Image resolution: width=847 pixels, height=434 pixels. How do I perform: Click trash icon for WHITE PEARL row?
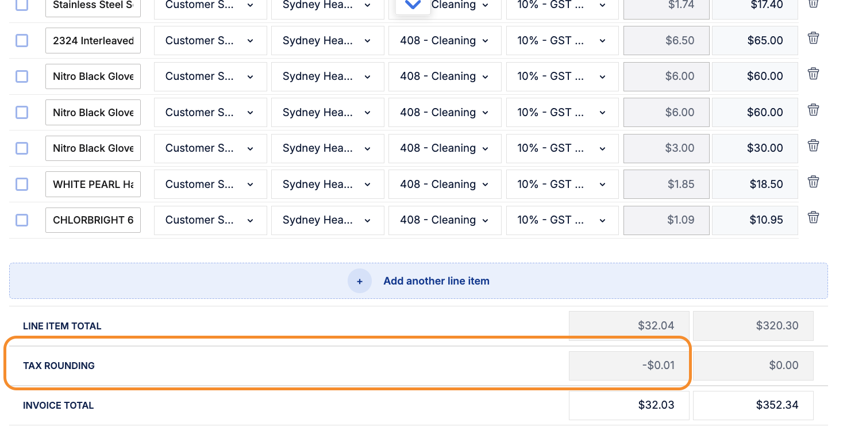tap(813, 182)
